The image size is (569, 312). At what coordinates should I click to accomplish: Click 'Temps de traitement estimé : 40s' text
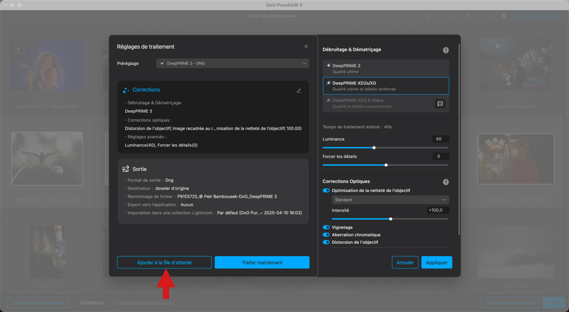(x=357, y=127)
